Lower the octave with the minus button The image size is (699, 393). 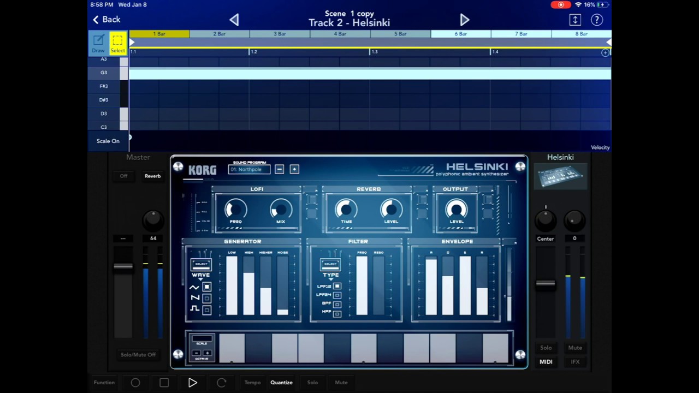coord(197,353)
